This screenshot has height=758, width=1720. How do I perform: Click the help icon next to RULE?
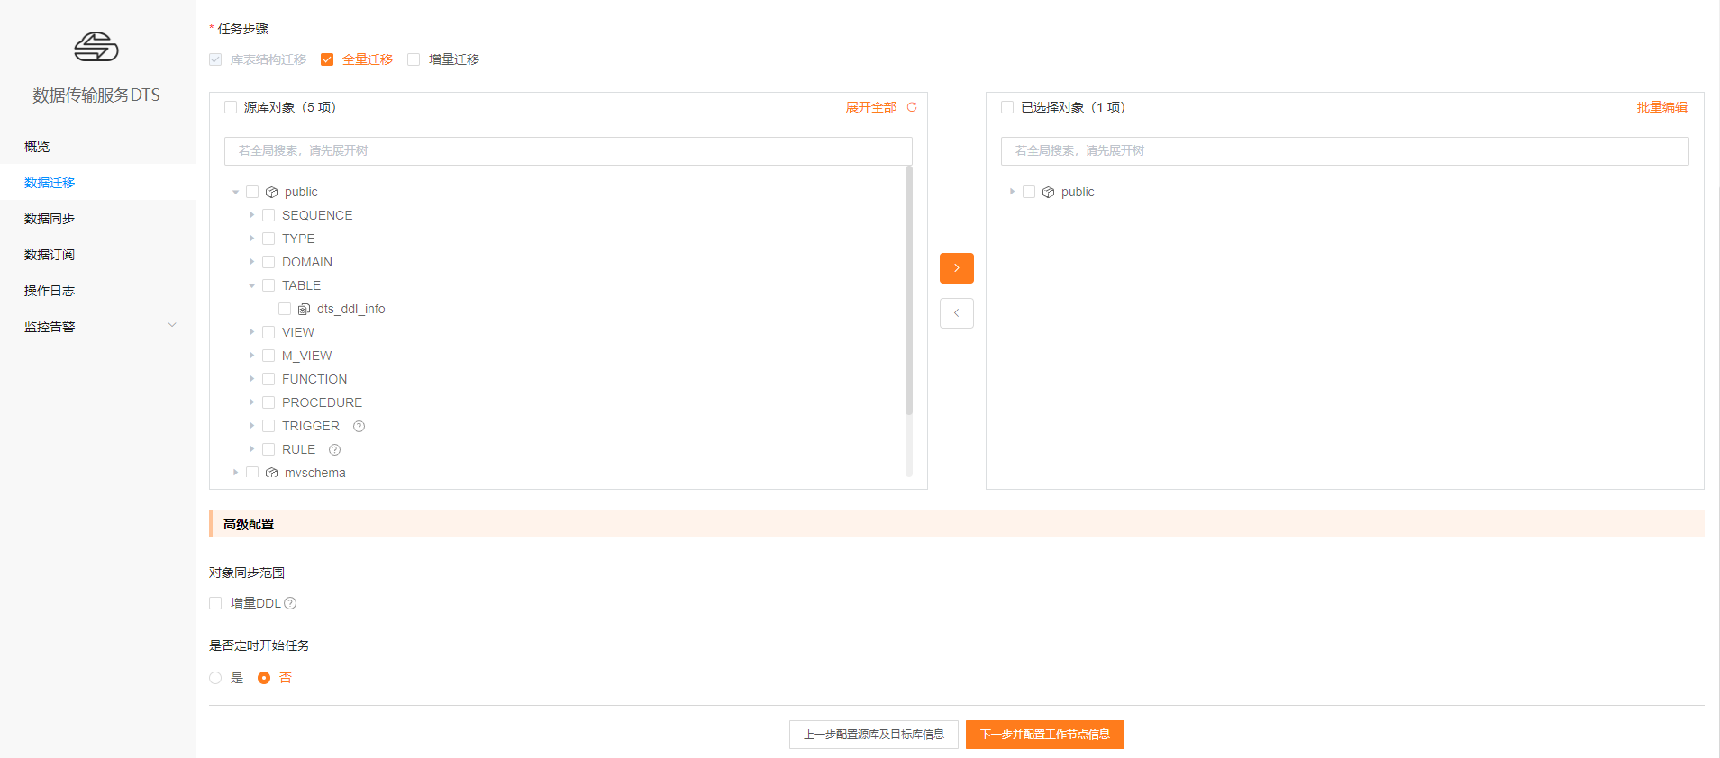[334, 449]
